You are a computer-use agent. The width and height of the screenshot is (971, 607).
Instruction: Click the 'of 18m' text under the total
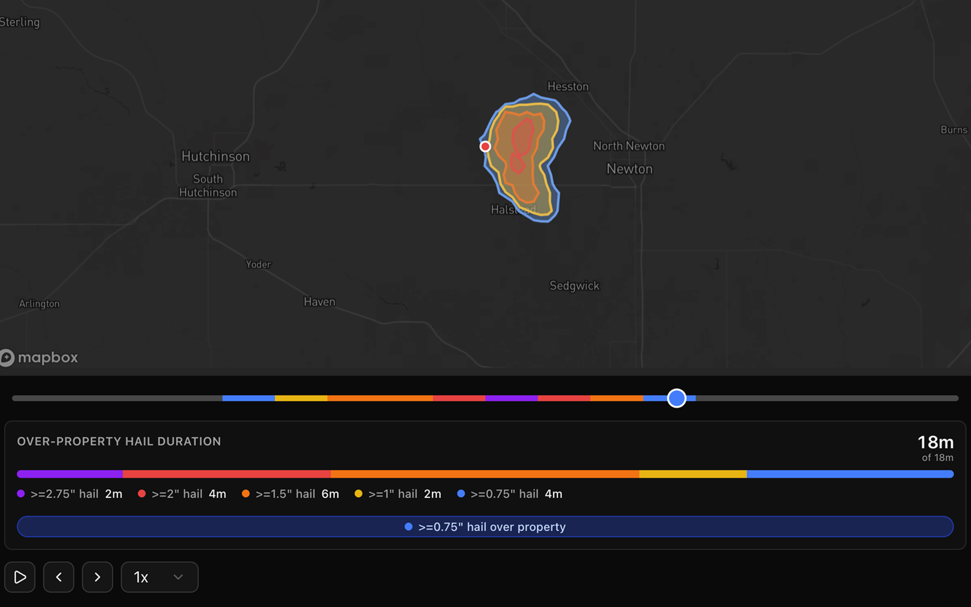point(937,458)
